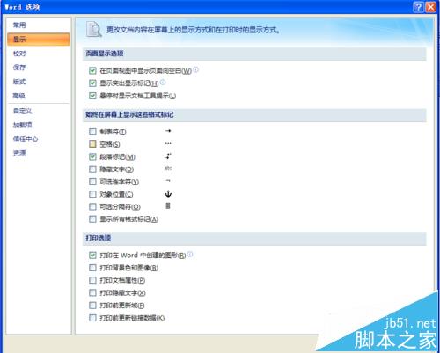Click info icon beside 突出显示标记 option
This screenshot has width=440, height=353.
point(163,83)
